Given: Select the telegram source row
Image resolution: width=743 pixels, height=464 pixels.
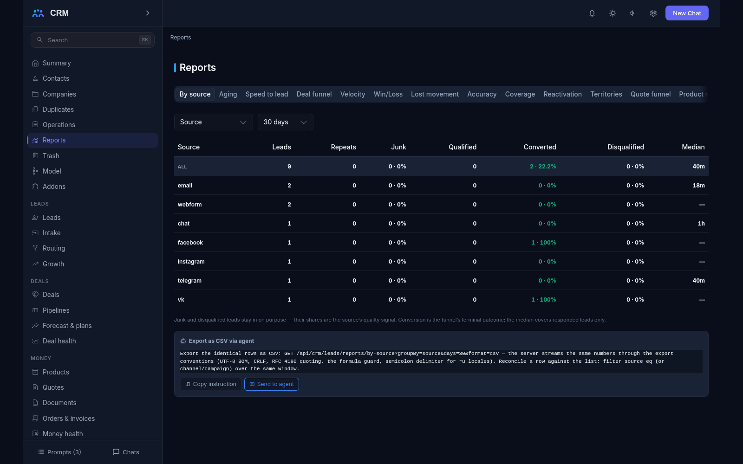Looking at the screenshot, I should 441,280.
